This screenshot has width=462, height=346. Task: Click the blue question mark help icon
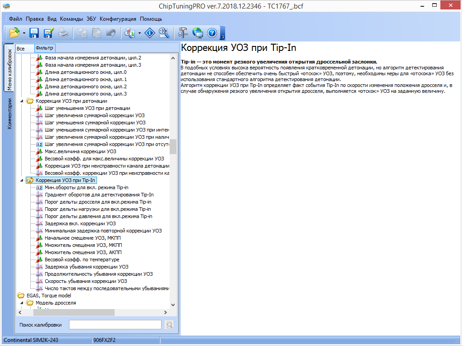pos(212,32)
